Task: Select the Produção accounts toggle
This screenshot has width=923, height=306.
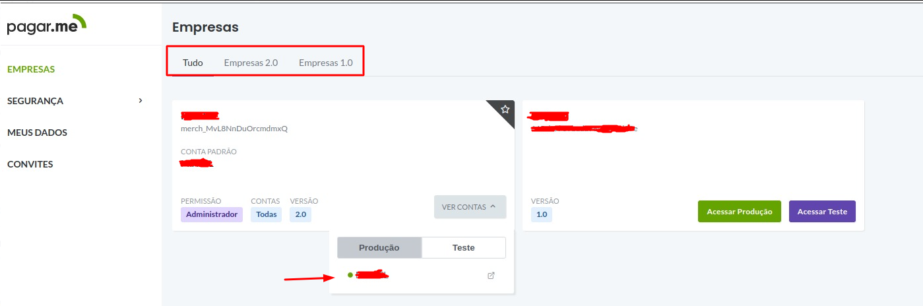Action: point(379,247)
